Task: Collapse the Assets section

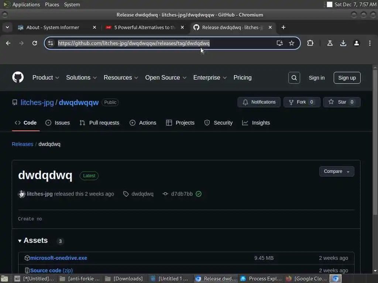Action: click(33, 240)
